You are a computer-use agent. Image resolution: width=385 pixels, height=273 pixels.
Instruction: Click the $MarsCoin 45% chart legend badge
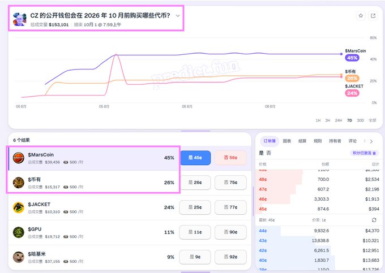point(352,58)
